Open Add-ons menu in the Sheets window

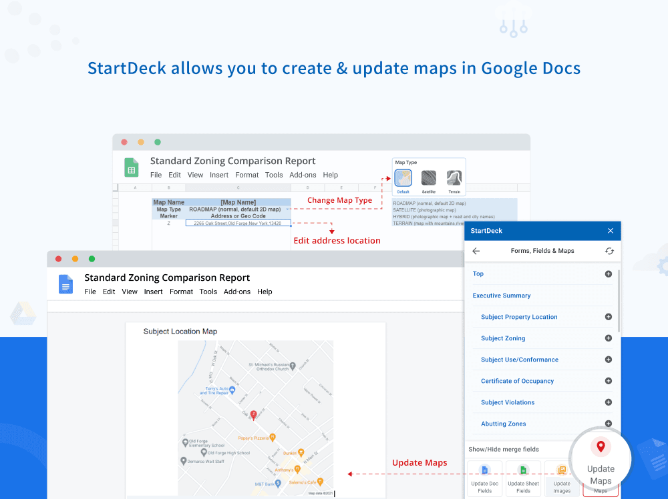303,175
